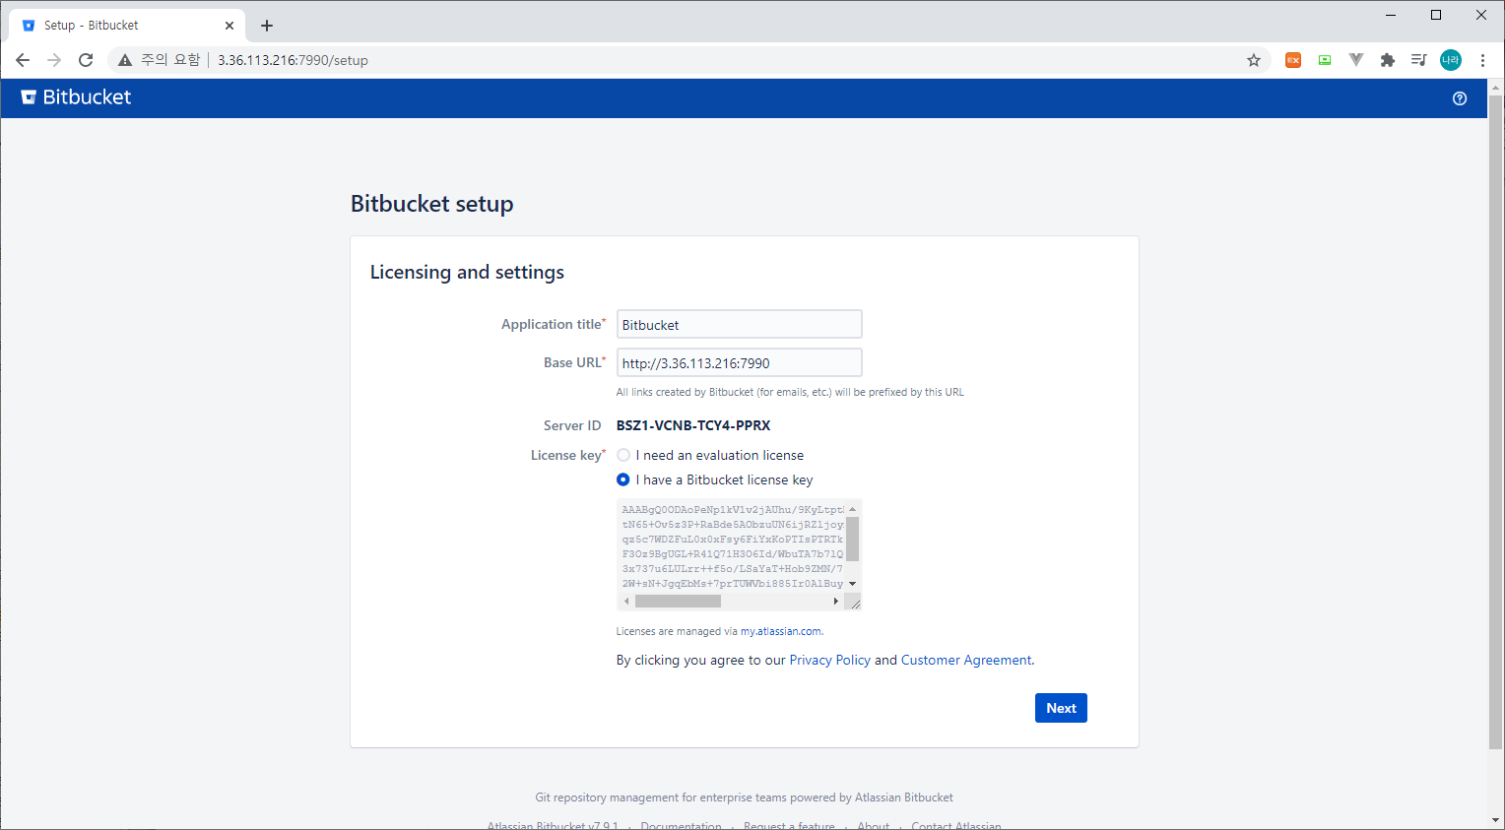Open the Request a feature footer link
Screen dimensions: 1505x830
[789, 825]
